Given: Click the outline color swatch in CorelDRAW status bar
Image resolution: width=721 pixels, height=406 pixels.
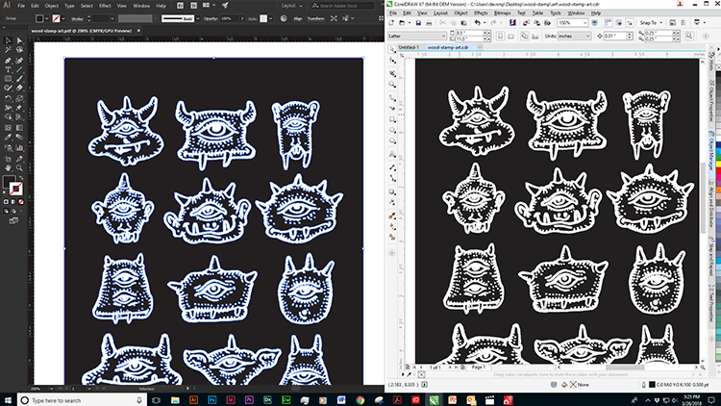Looking at the screenshot, I should 652,385.
